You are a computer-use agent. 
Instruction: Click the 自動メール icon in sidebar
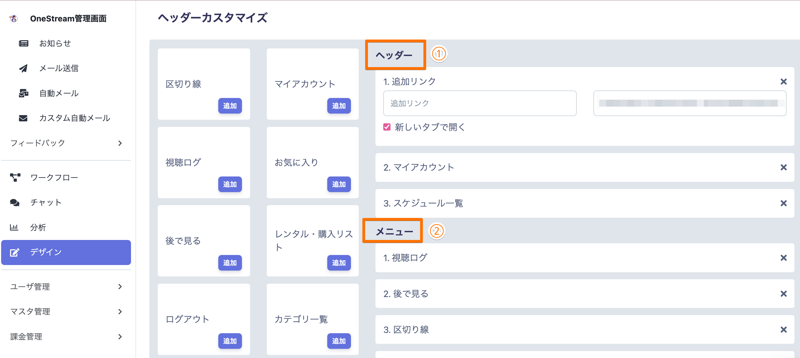pyautogui.click(x=24, y=93)
